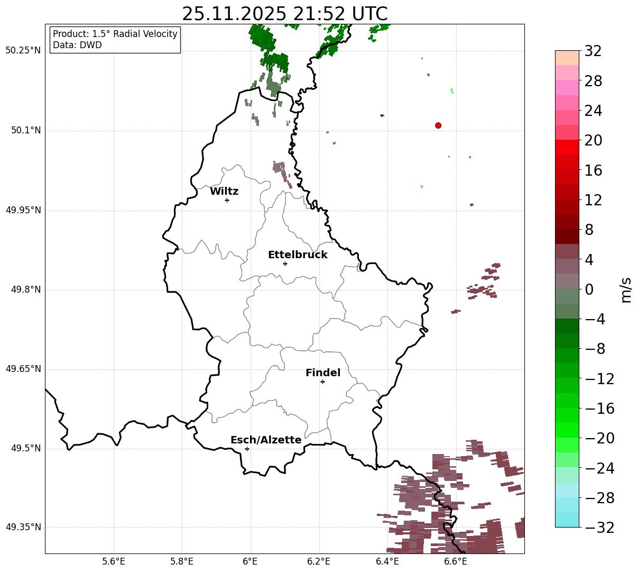Click the Wiltz city label
Image resolution: width=638 pixels, height=572 pixels.
[224, 192]
